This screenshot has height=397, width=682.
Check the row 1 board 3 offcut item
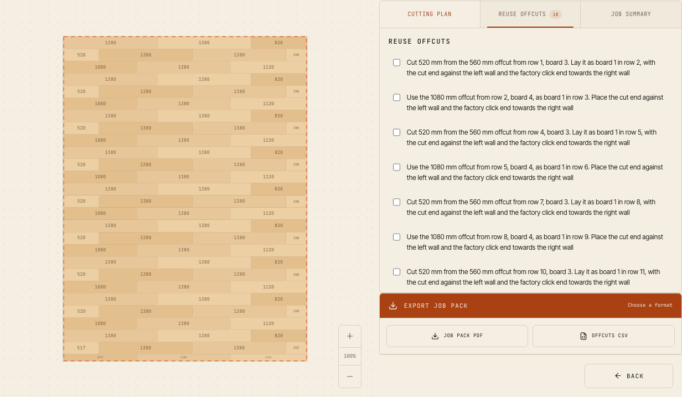[396, 63]
